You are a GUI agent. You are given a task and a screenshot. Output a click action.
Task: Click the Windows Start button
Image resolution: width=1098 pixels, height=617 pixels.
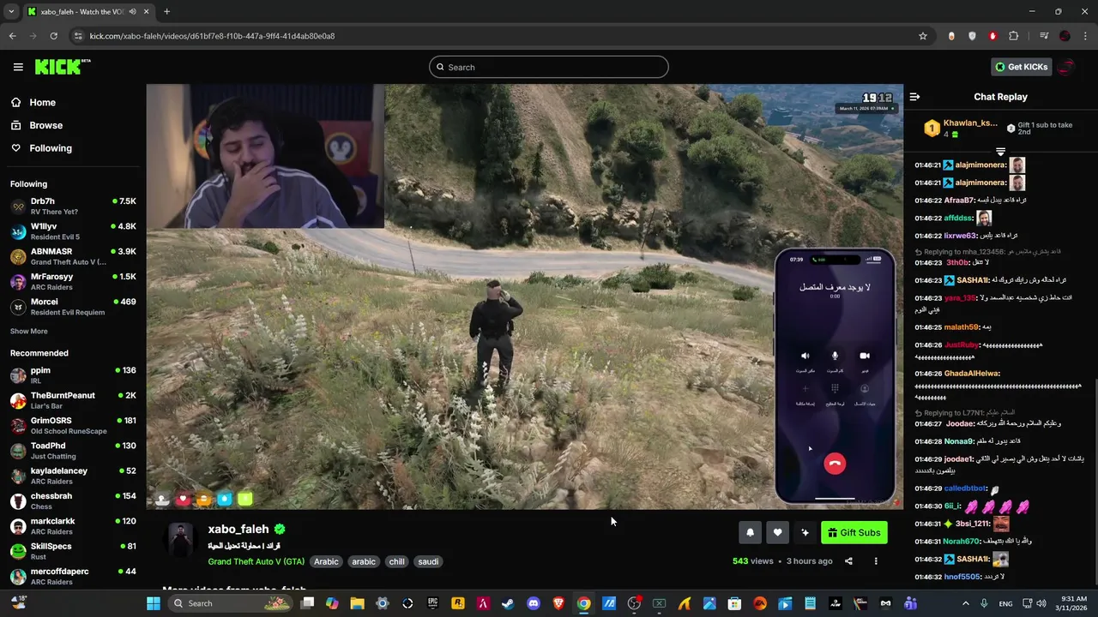coord(154,603)
